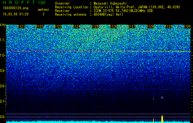Click the 0128 time marker
This screenshot has width=193, height=123.
pos(150,26)
